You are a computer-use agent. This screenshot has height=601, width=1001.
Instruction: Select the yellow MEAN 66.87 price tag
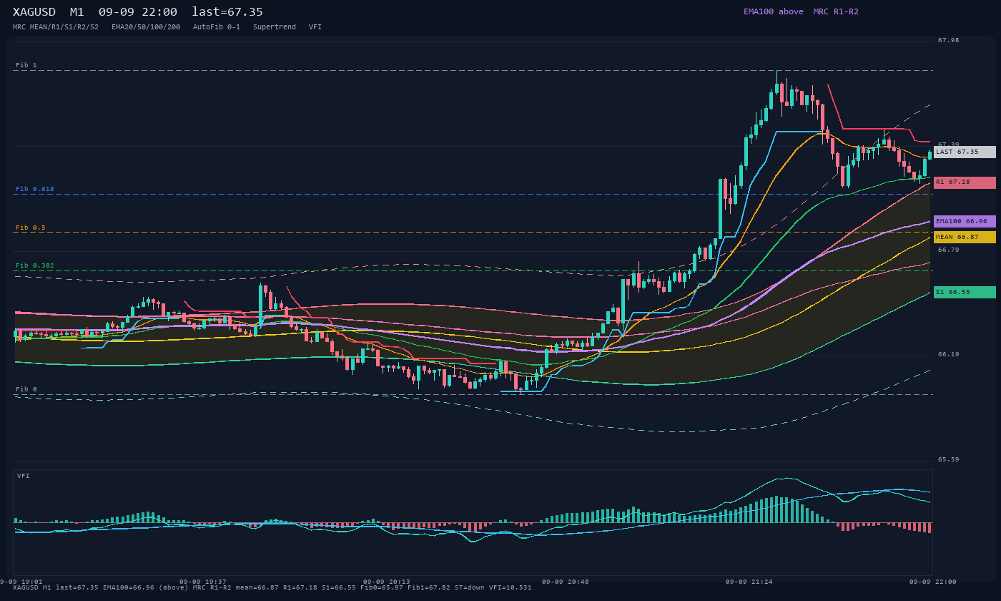coord(965,237)
